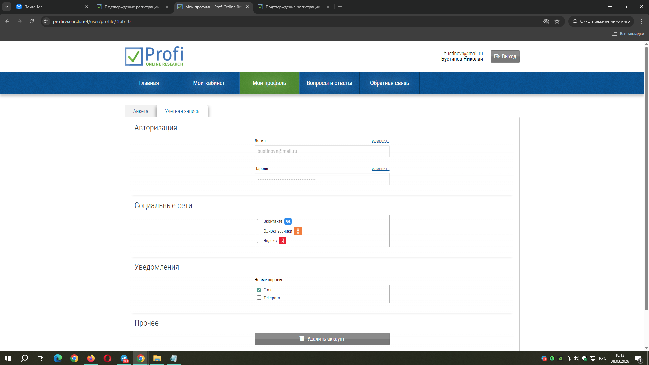The height and width of the screenshot is (365, 649).
Task: Enable Telegram notifications checkbox
Action: point(259,298)
